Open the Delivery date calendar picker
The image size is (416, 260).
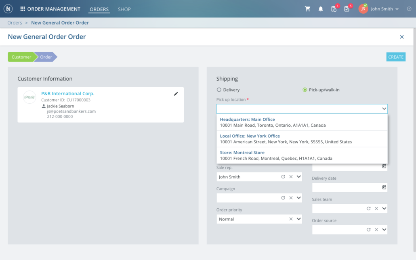click(x=384, y=187)
